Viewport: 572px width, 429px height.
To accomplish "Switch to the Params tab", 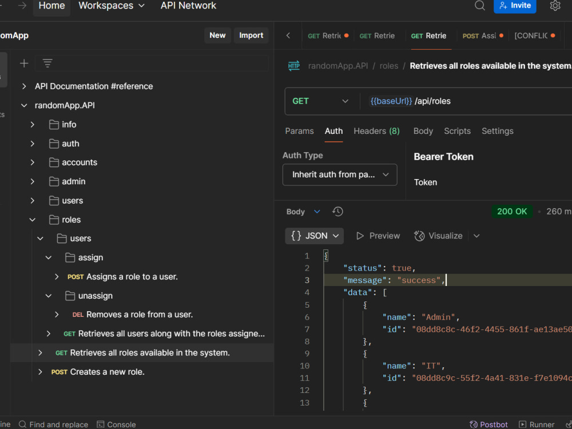I will (x=300, y=132).
